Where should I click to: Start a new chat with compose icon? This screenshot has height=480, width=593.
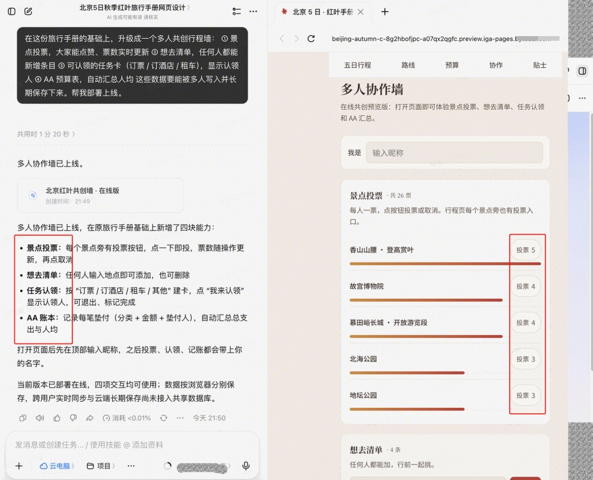click(x=28, y=11)
